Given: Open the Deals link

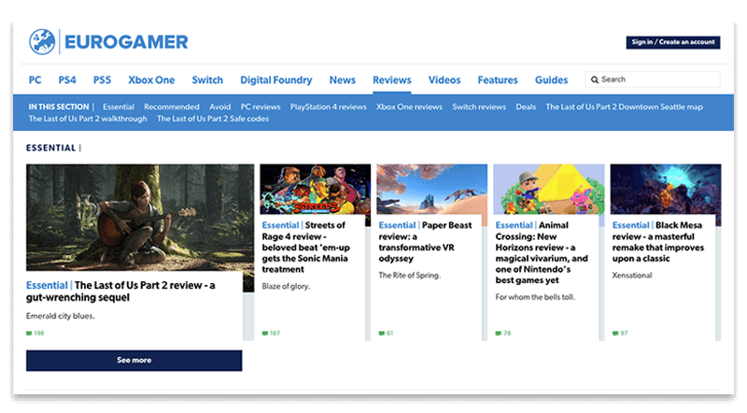Looking at the screenshot, I should pos(526,107).
